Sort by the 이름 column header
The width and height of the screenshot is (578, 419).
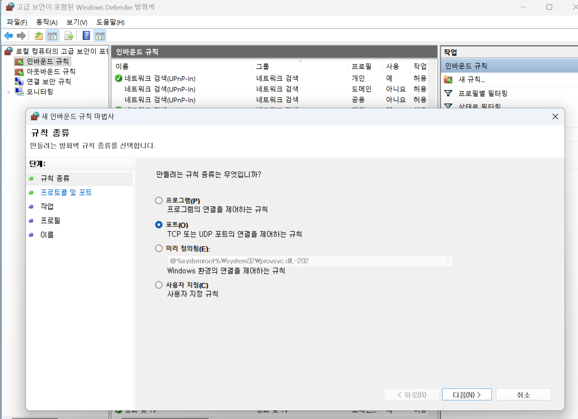pyautogui.click(x=182, y=66)
